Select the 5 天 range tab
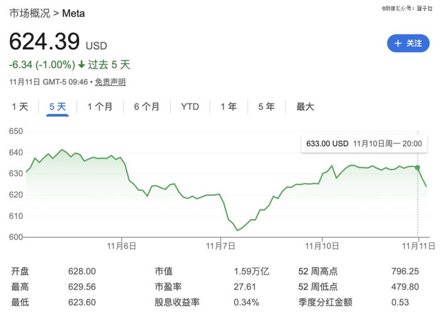The height and width of the screenshot is (319, 440). coord(58,107)
